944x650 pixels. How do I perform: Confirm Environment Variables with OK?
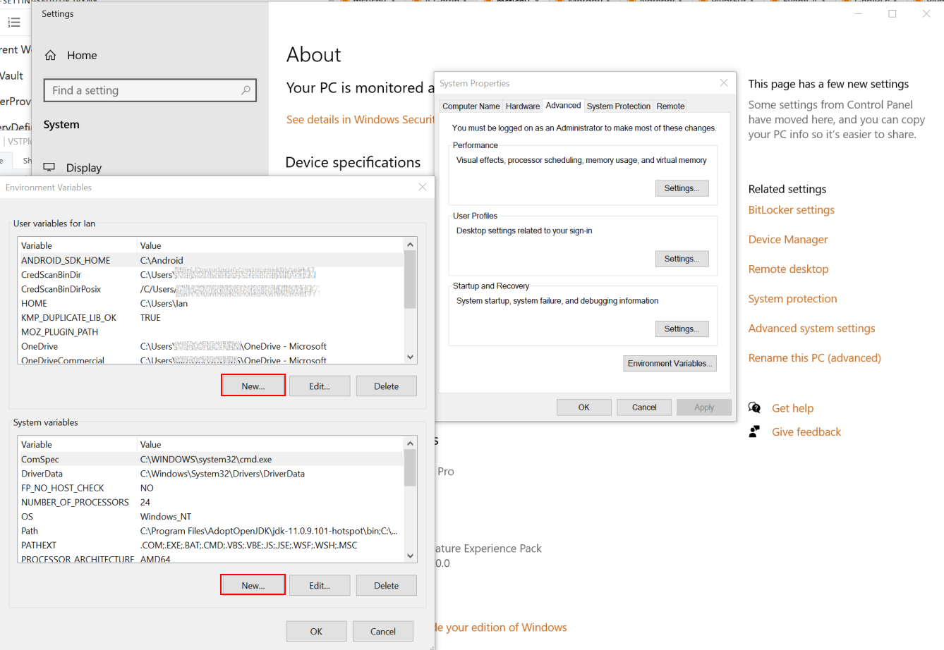(316, 631)
